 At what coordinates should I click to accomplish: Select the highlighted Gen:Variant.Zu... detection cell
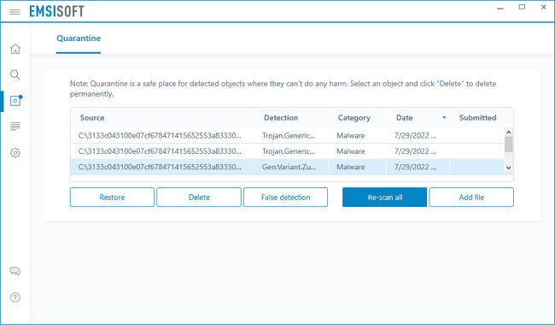tap(289, 167)
